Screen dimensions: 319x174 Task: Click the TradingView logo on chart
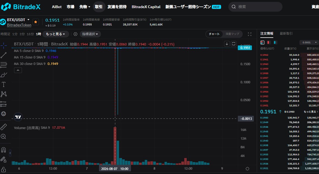18,117
